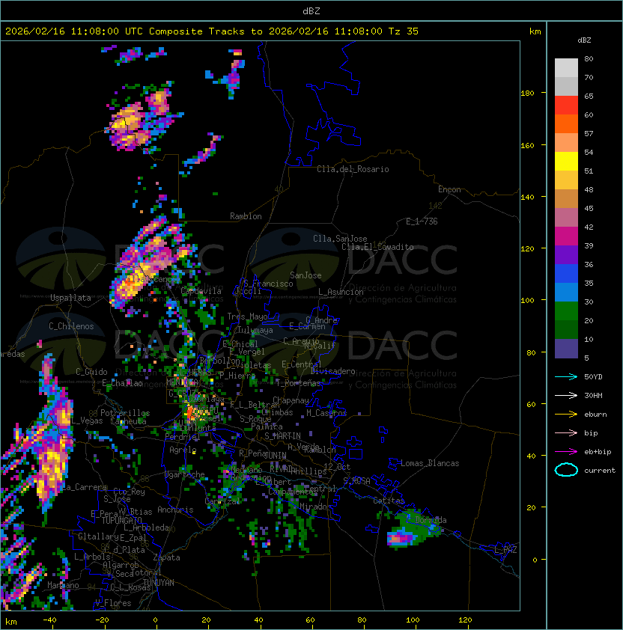Click the Potrerillos map label
623x630 pixels.
125,413
